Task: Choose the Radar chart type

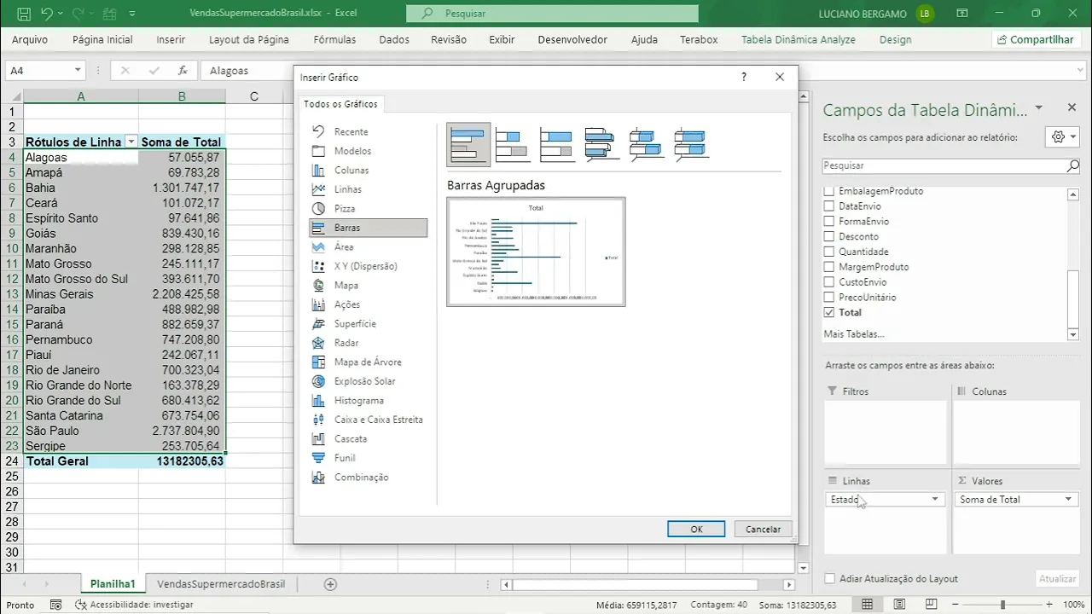Action: click(x=368, y=343)
